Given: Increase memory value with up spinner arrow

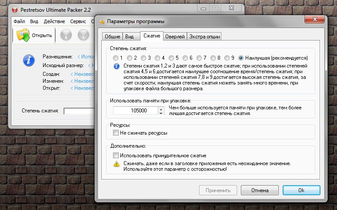Looking at the screenshot, I should (x=161, y=109).
